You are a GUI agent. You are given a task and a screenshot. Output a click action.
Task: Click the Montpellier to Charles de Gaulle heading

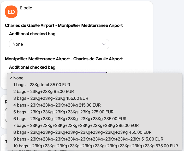coord(64,59)
